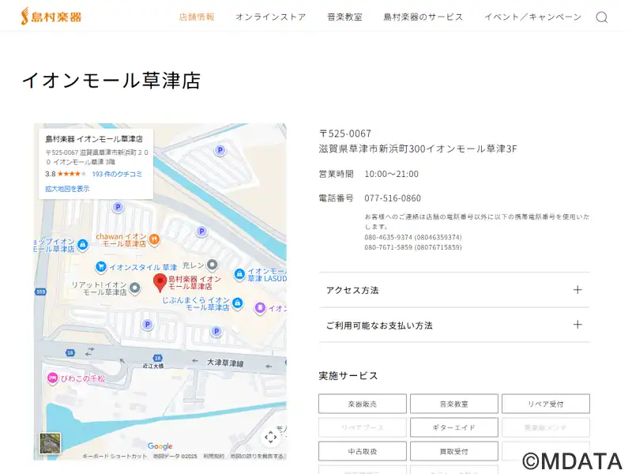This screenshot has height=474, width=632.
Task: Click the びわこの千松 pink hotel marker
Action: click(52, 378)
